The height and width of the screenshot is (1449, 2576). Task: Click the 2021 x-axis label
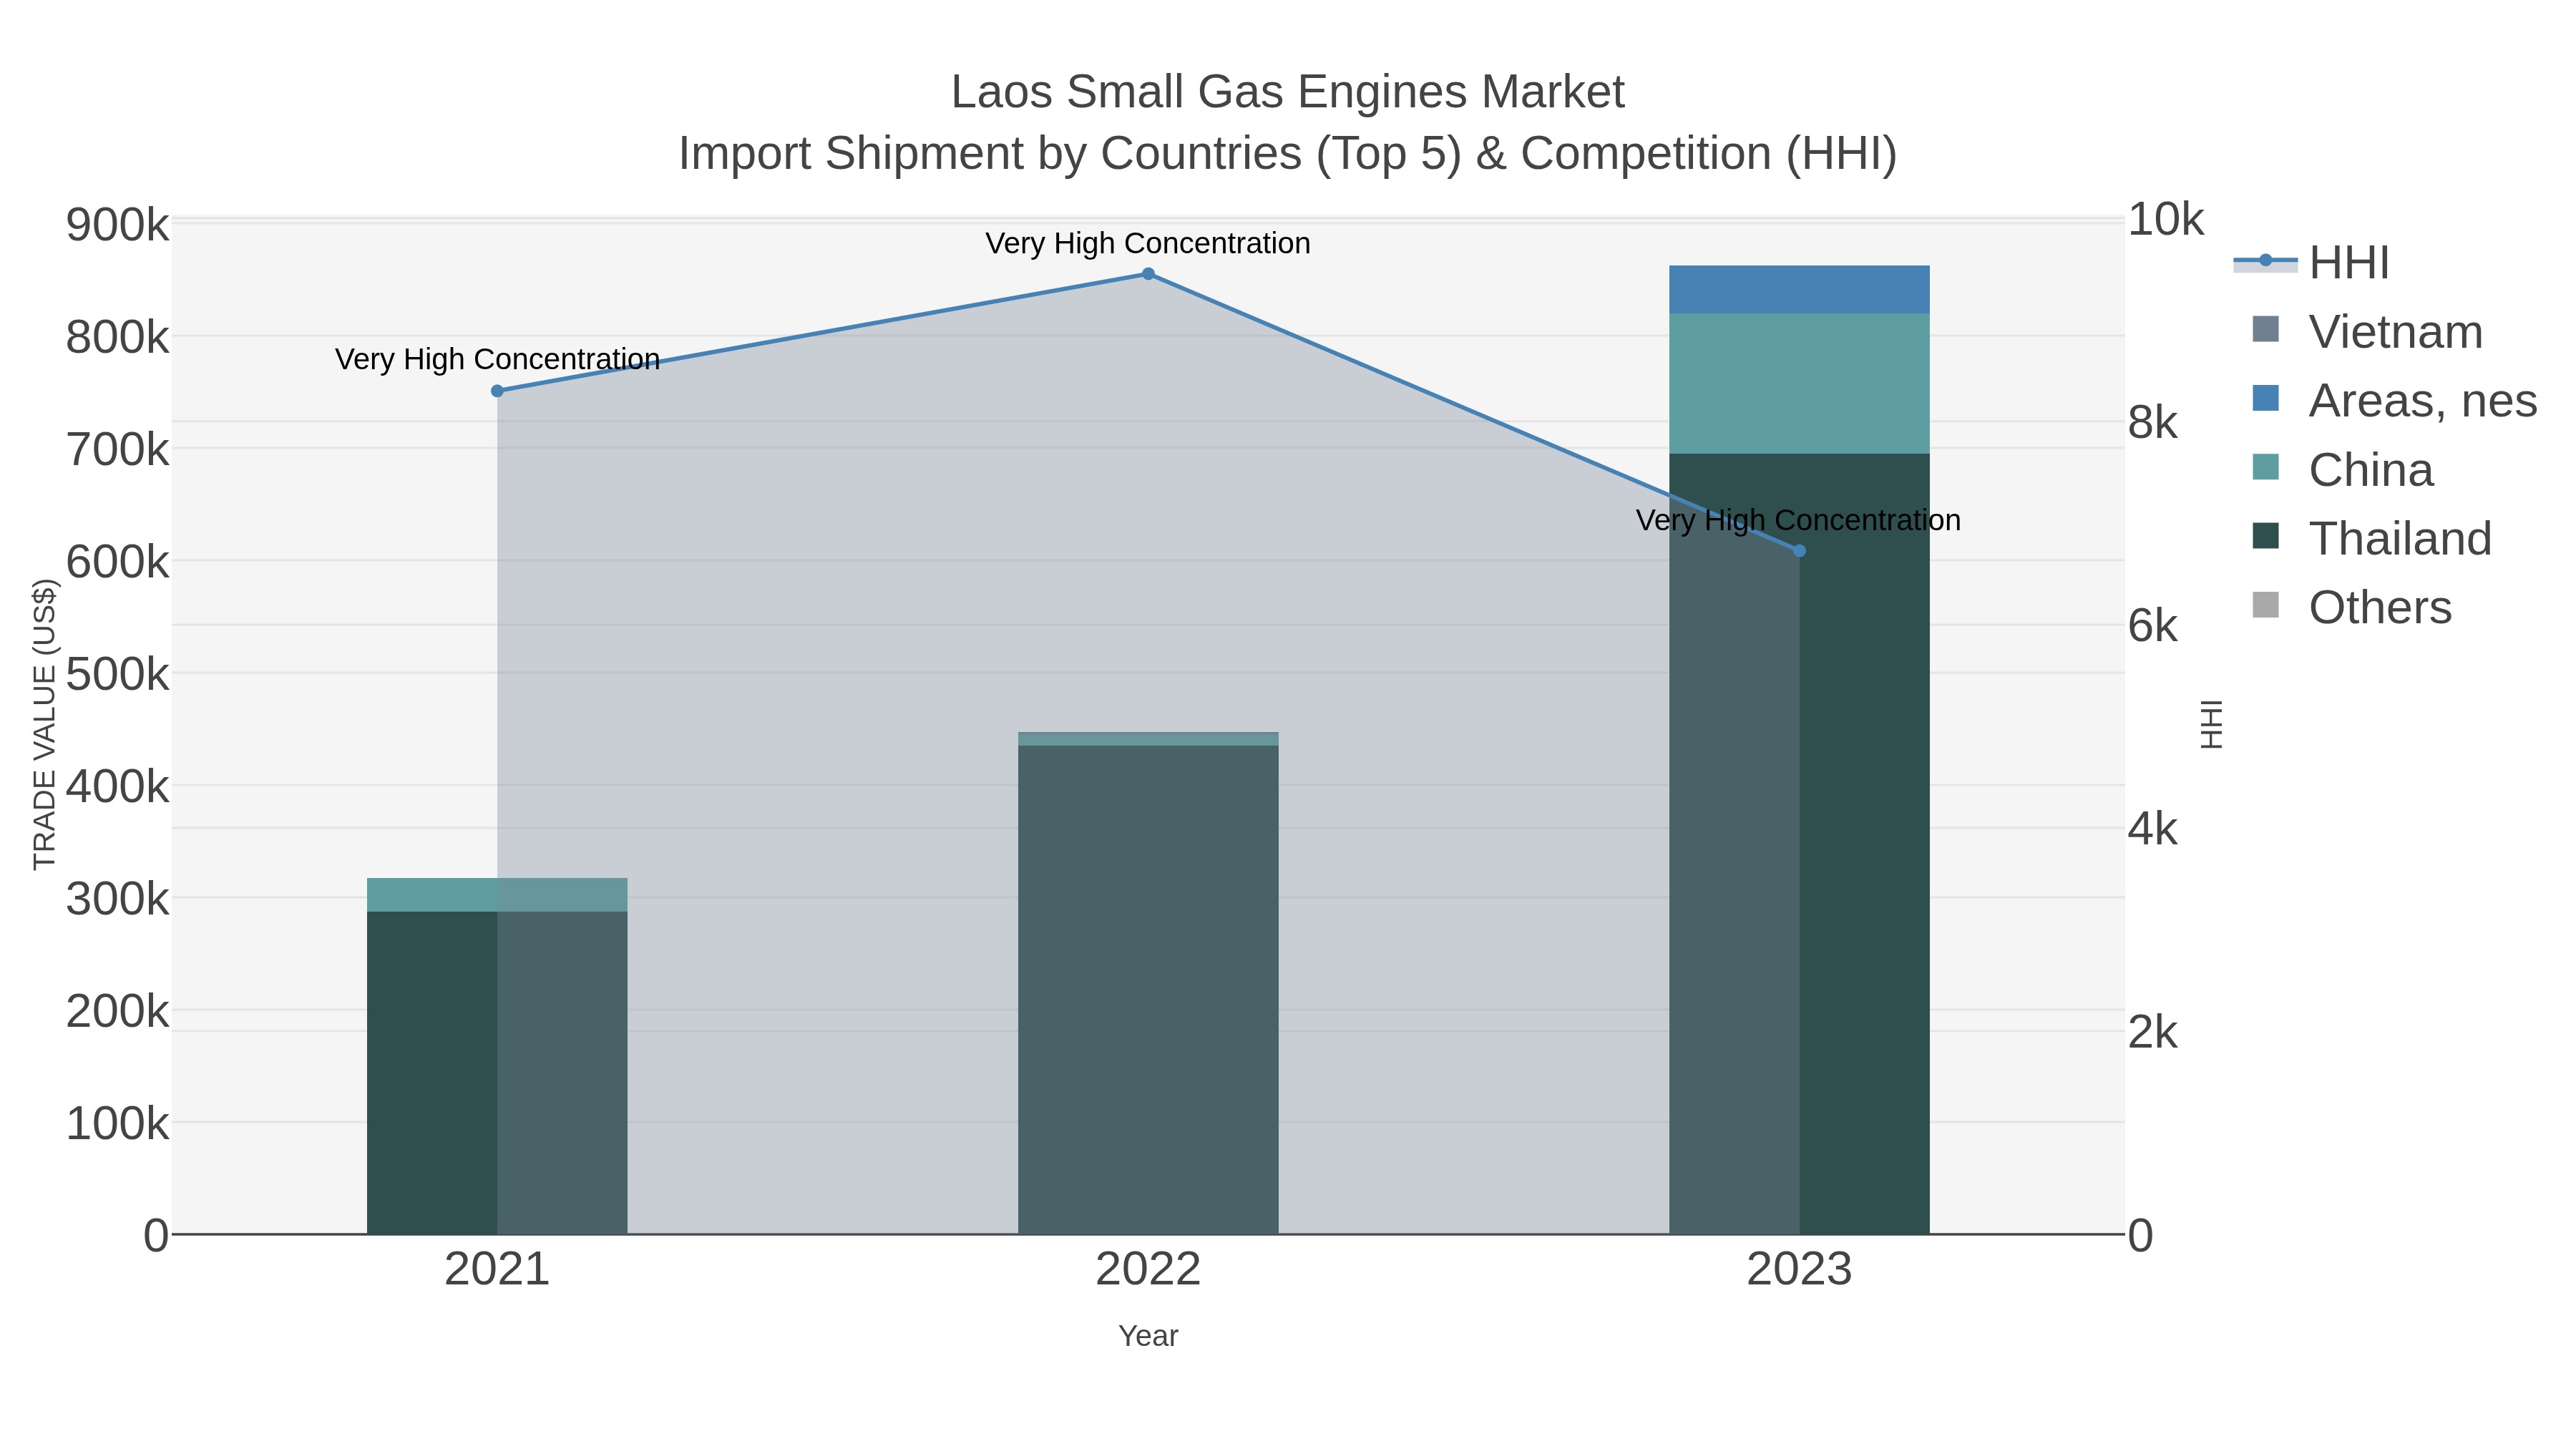coord(497,1270)
